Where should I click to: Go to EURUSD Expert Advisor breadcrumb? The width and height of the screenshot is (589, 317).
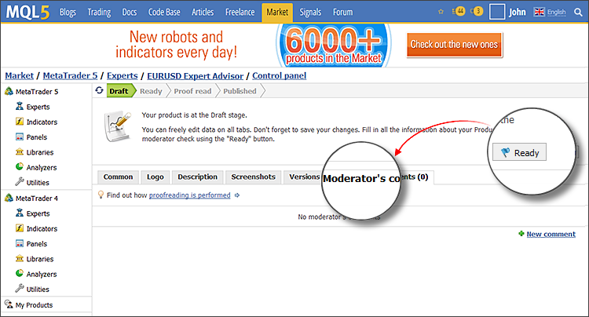tap(195, 76)
